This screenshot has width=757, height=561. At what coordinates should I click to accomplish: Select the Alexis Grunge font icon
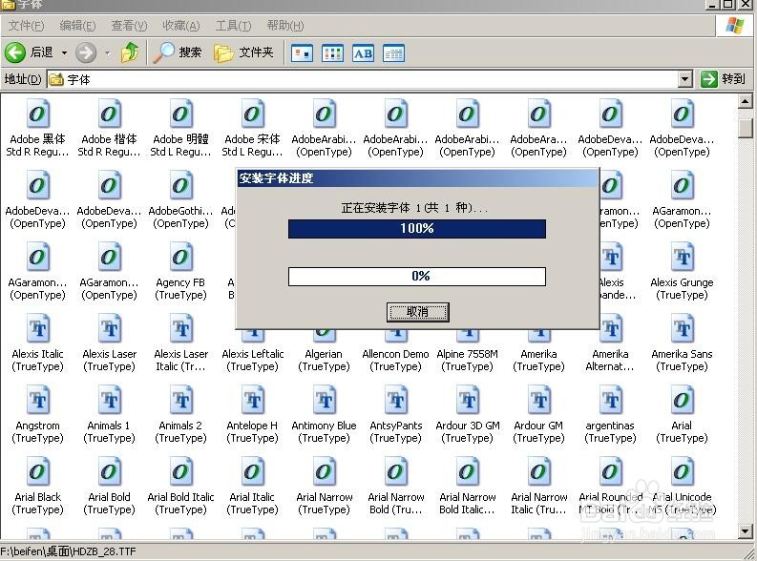coord(683,257)
